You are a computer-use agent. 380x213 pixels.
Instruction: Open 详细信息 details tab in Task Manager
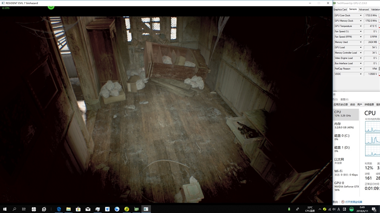369,105
